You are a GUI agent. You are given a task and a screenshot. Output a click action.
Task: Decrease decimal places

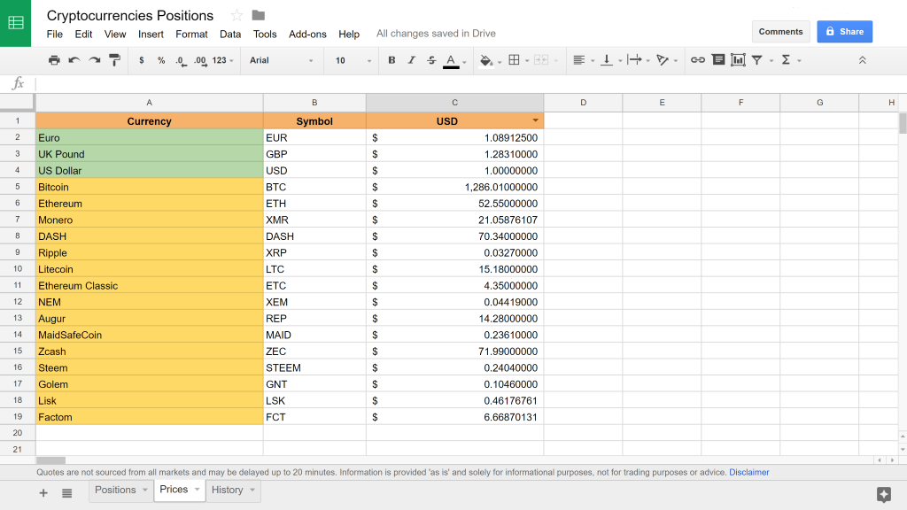click(x=181, y=61)
